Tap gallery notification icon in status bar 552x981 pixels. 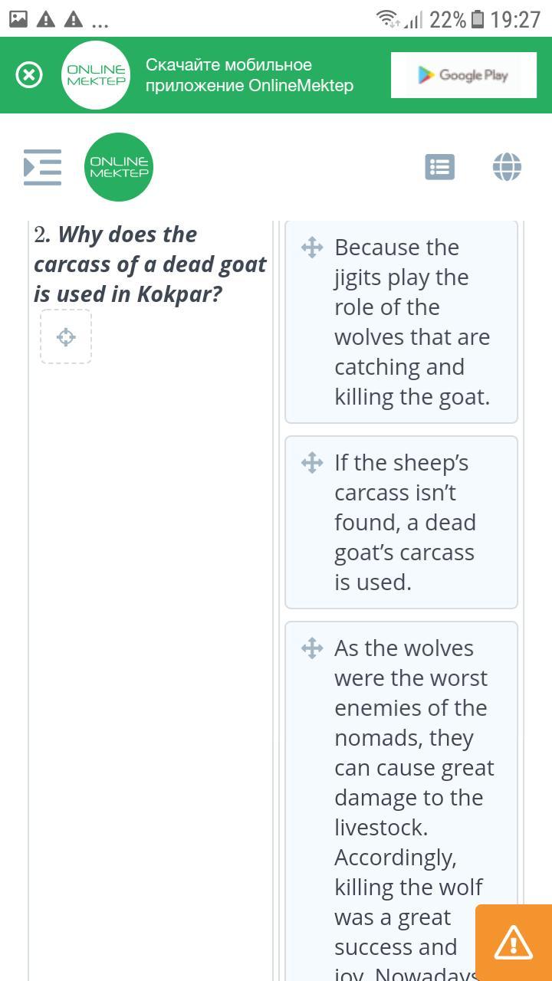(18, 20)
